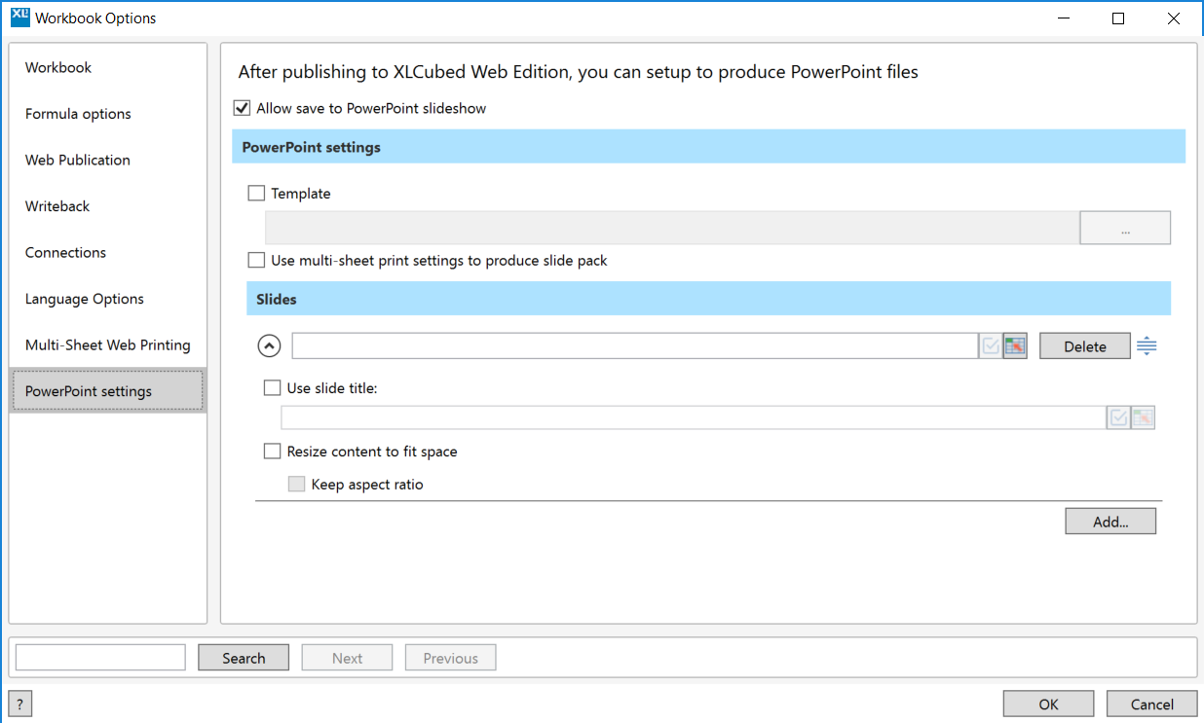This screenshot has width=1204, height=723.
Task: Click the Add... button to add a slide
Action: (x=1110, y=522)
